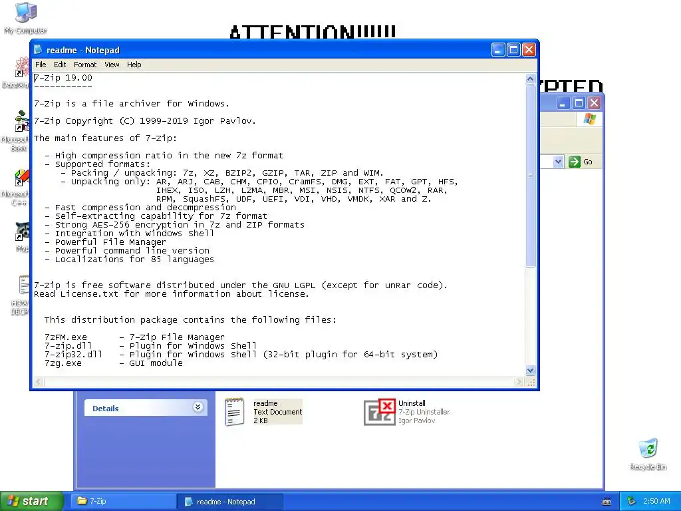Maximize the Notepad window
Viewport: 681px width, 511px height.
tap(513, 49)
